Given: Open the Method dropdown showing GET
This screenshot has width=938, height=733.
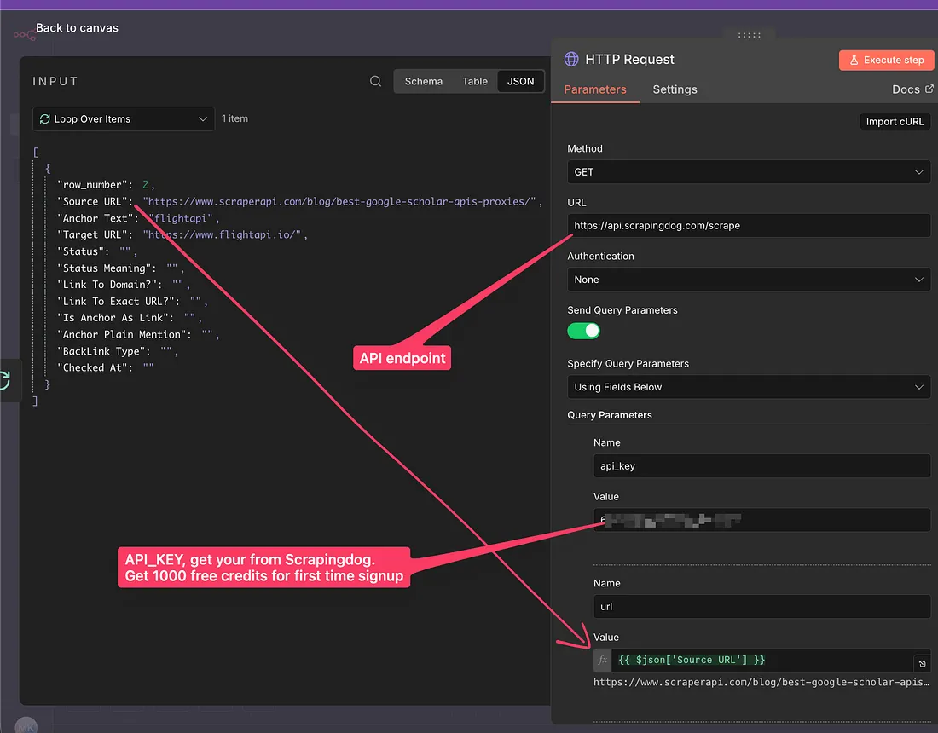Looking at the screenshot, I should tap(748, 172).
